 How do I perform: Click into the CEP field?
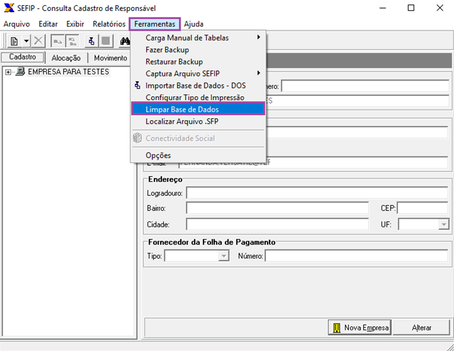[422, 208]
